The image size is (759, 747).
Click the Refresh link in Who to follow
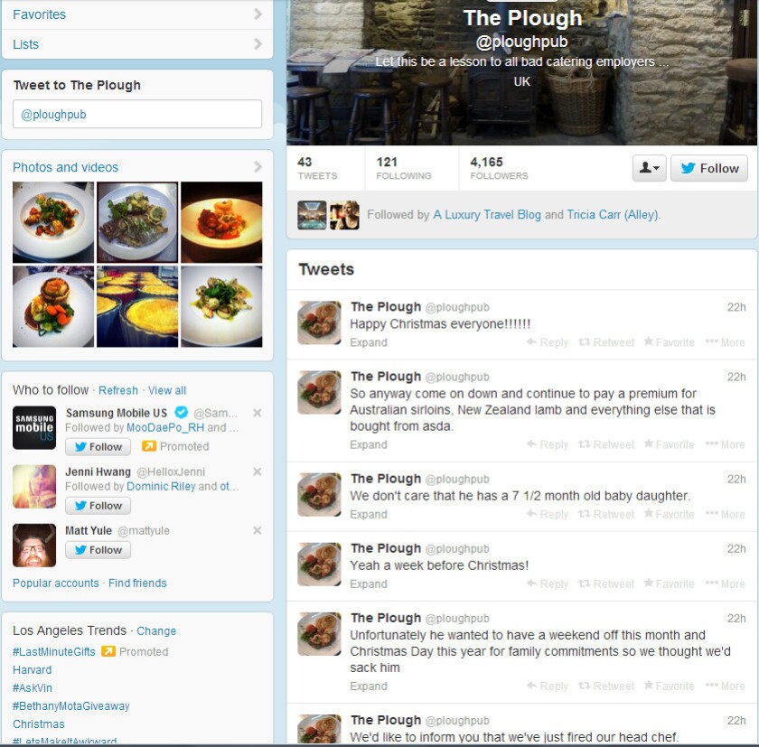click(118, 390)
